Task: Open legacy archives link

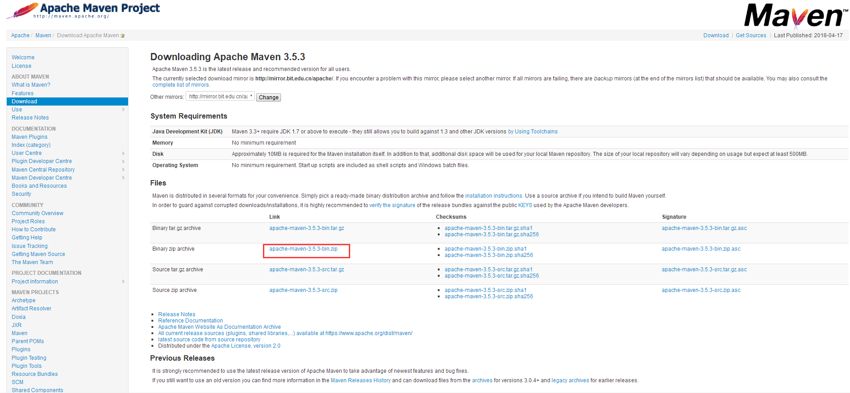Action: [570, 380]
